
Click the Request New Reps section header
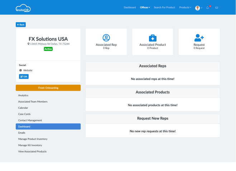pos(153,118)
